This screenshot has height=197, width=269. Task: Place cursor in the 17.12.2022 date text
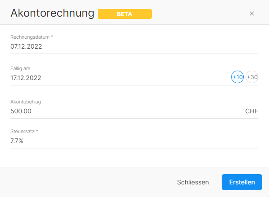pyautogui.click(x=26, y=78)
